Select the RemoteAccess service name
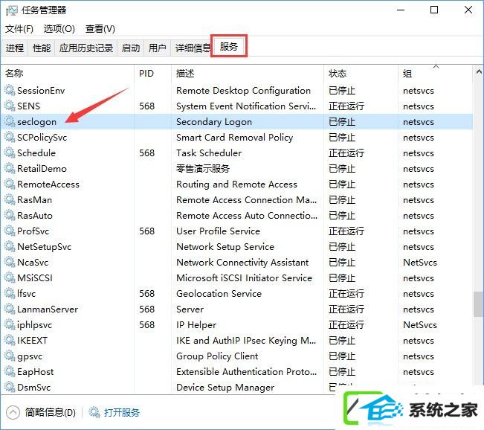484x430 pixels. 48,184
